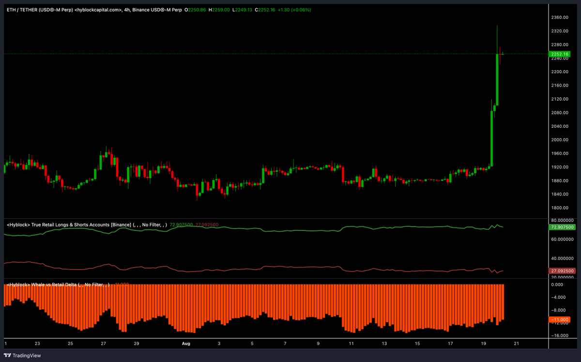Click the 2280.00 price axis label
The width and height of the screenshot is (581, 362).
(x=559, y=45)
